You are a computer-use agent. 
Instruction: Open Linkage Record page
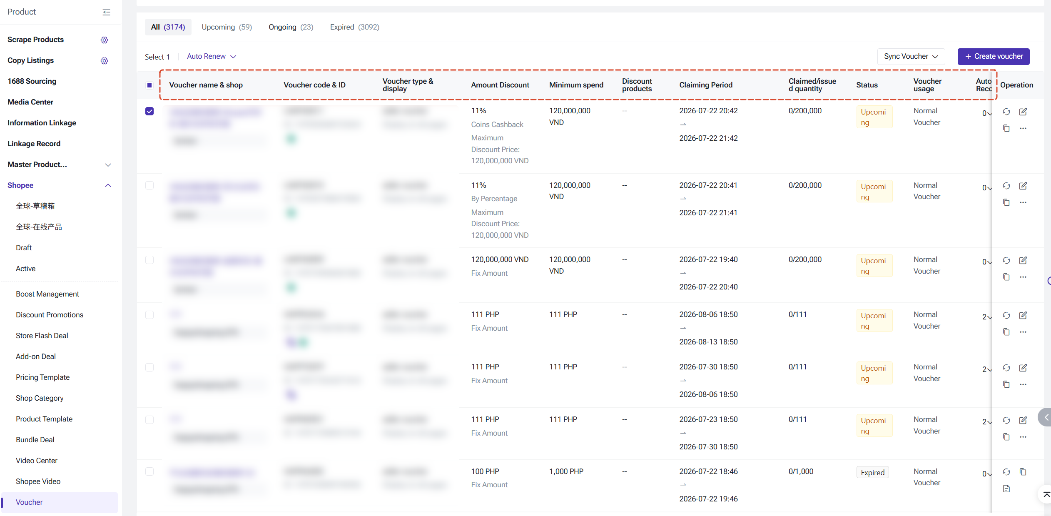tap(34, 144)
